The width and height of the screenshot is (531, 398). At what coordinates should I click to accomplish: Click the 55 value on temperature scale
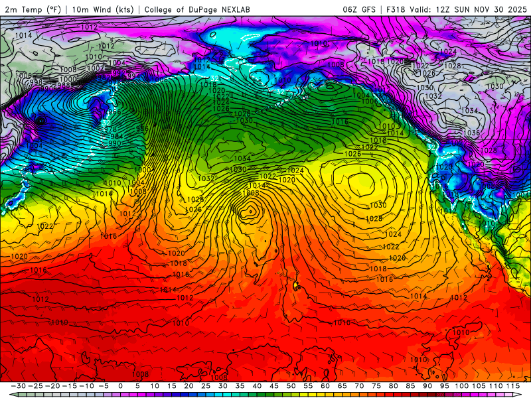308,386
